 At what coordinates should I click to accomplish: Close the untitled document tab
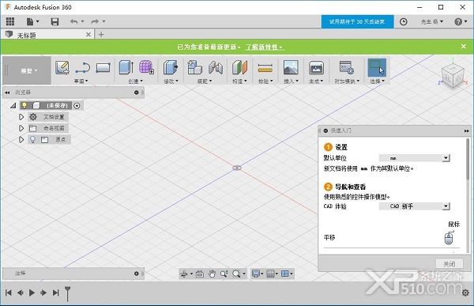88,35
